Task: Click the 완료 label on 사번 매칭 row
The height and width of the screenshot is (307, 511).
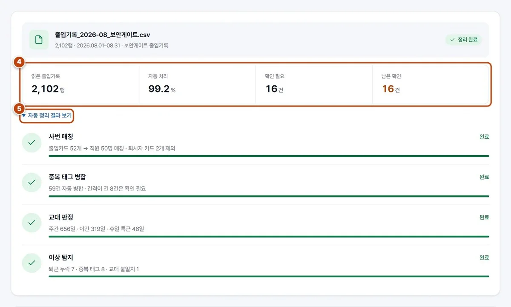Action: point(484,137)
